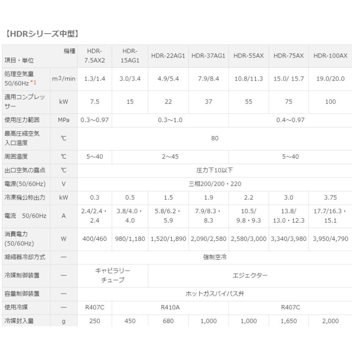Click the 3.0/3.4 air volume value
Screen dimensions: 352x352
130,79
